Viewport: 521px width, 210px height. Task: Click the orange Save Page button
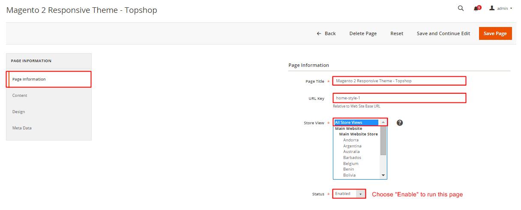coord(495,33)
